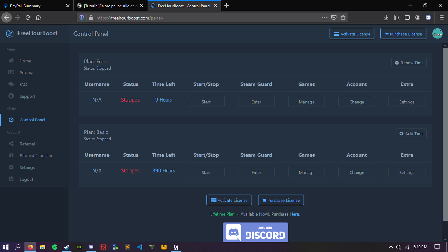Select Control Panel in the sidebar

[33, 120]
